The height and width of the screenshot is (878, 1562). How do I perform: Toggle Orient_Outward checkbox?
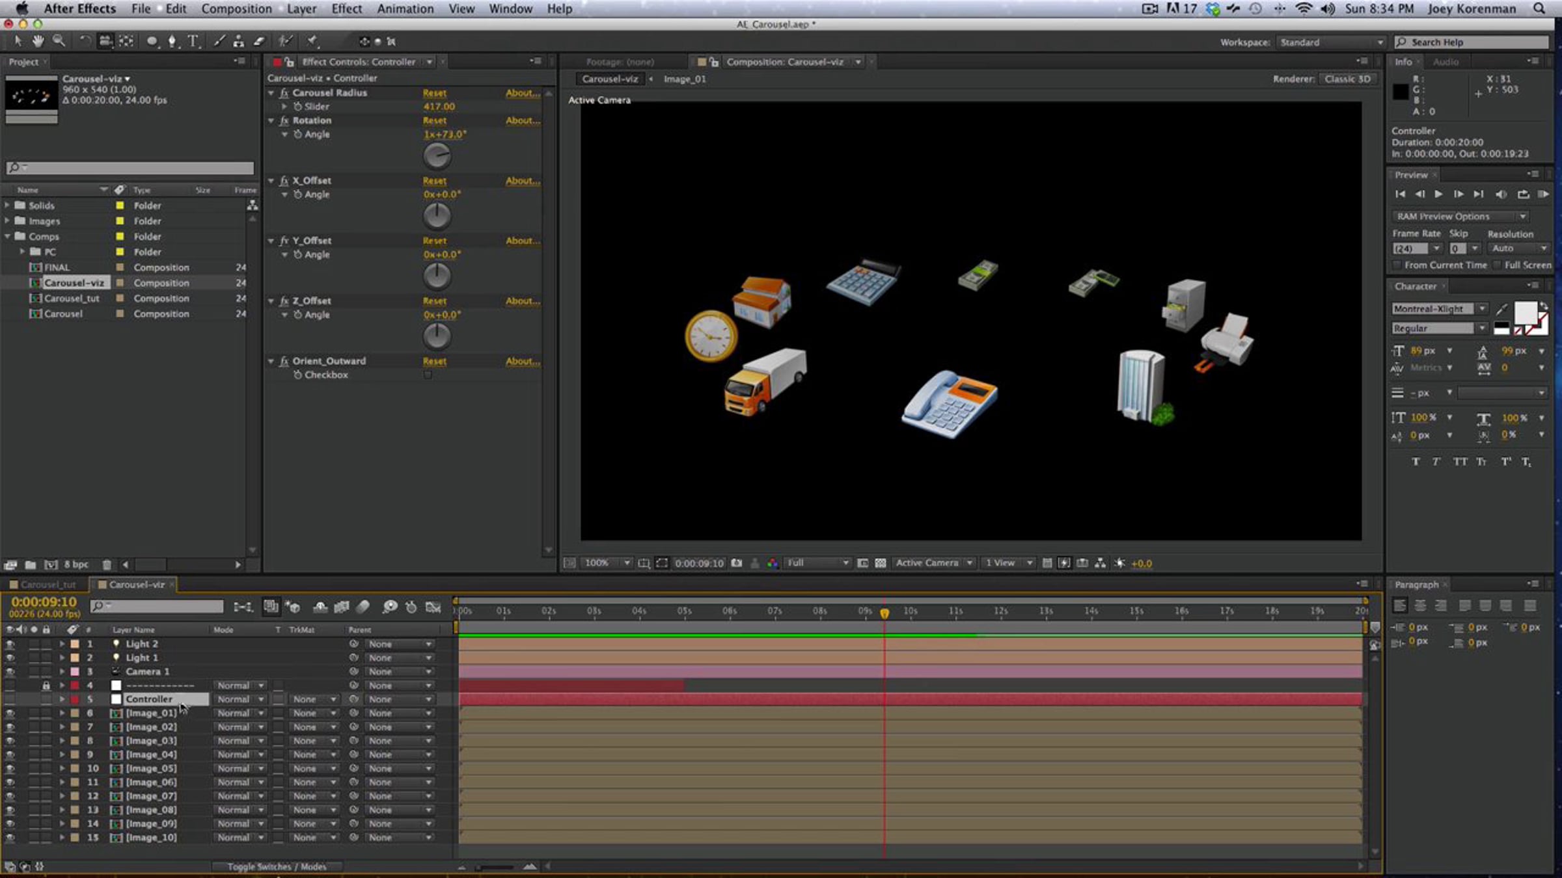click(x=428, y=375)
